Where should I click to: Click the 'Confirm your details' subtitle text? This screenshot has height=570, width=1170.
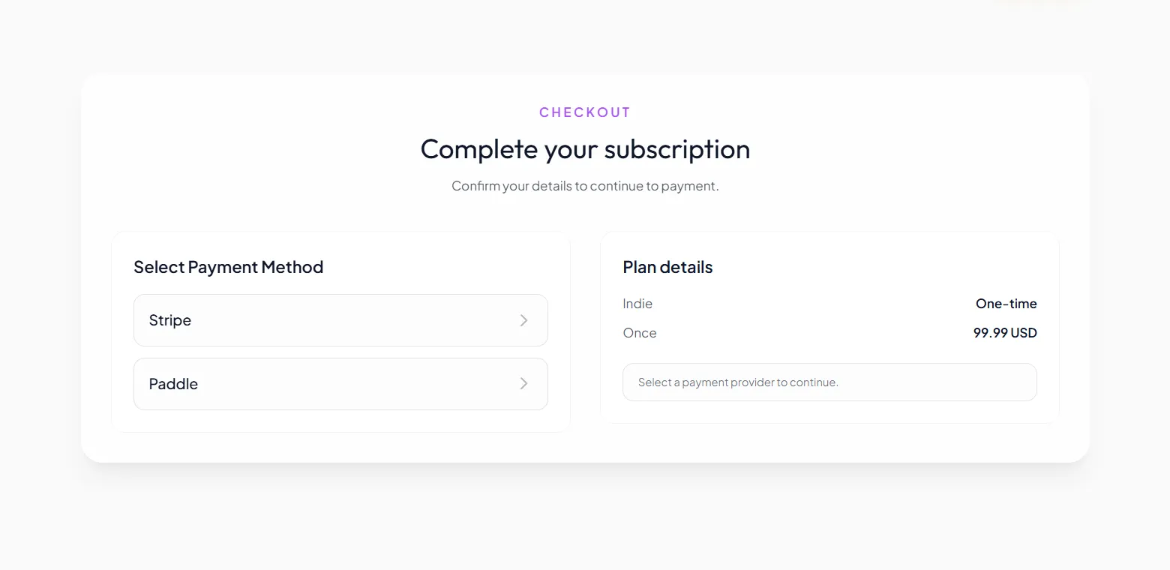(x=585, y=185)
